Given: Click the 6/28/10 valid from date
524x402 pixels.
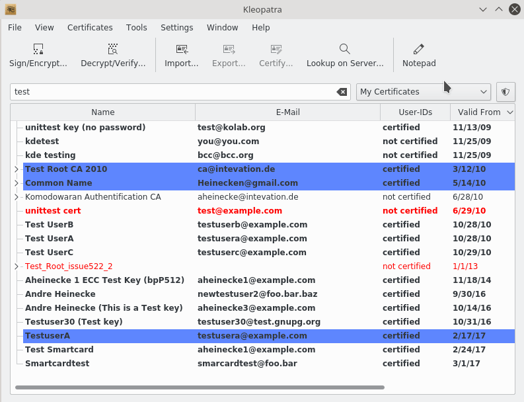Looking at the screenshot, I should click(468, 197).
